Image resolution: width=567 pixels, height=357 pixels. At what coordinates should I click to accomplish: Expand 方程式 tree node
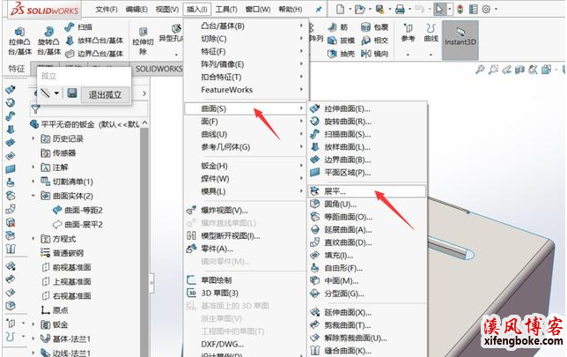[33, 239]
